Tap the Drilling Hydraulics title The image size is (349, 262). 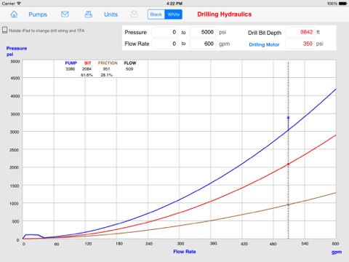tap(225, 15)
